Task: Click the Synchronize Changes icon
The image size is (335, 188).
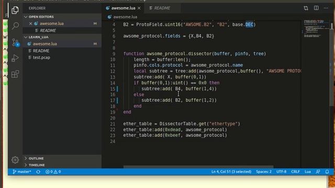Action: point(38,172)
